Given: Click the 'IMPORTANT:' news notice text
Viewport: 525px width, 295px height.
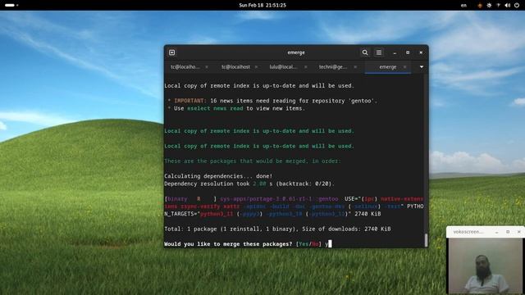Looking at the screenshot, I should pos(190,101).
